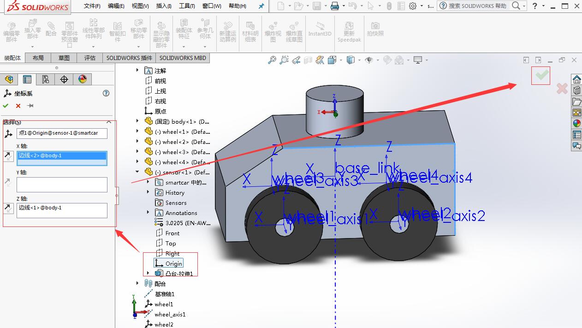The width and height of the screenshot is (582, 328).
Task: Open View Settings monitor icon
Action: [418, 60]
